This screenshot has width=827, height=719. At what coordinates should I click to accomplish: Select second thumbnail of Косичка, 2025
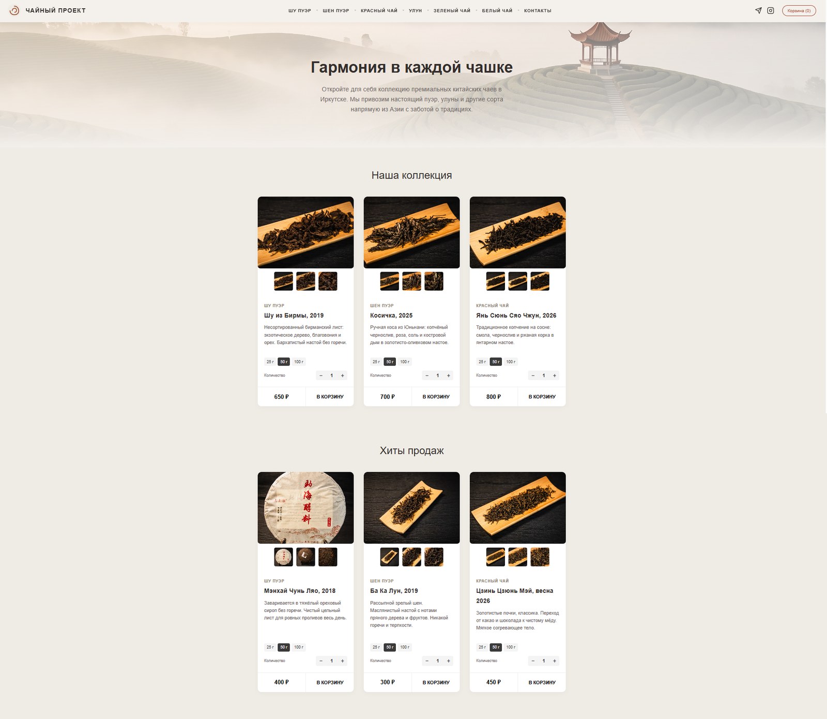pyautogui.click(x=411, y=281)
